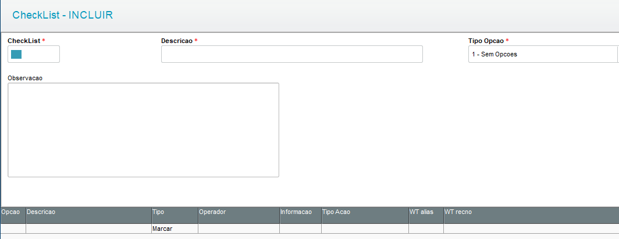Click the CheckList code input field
The width and height of the screenshot is (619, 239).
pyautogui.click(x=34, y=54)
